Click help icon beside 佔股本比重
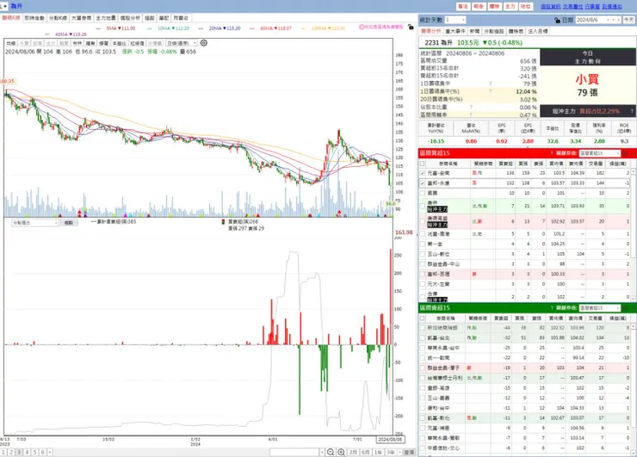The height and width of the screenshot is (457, 637). [471, 108]
